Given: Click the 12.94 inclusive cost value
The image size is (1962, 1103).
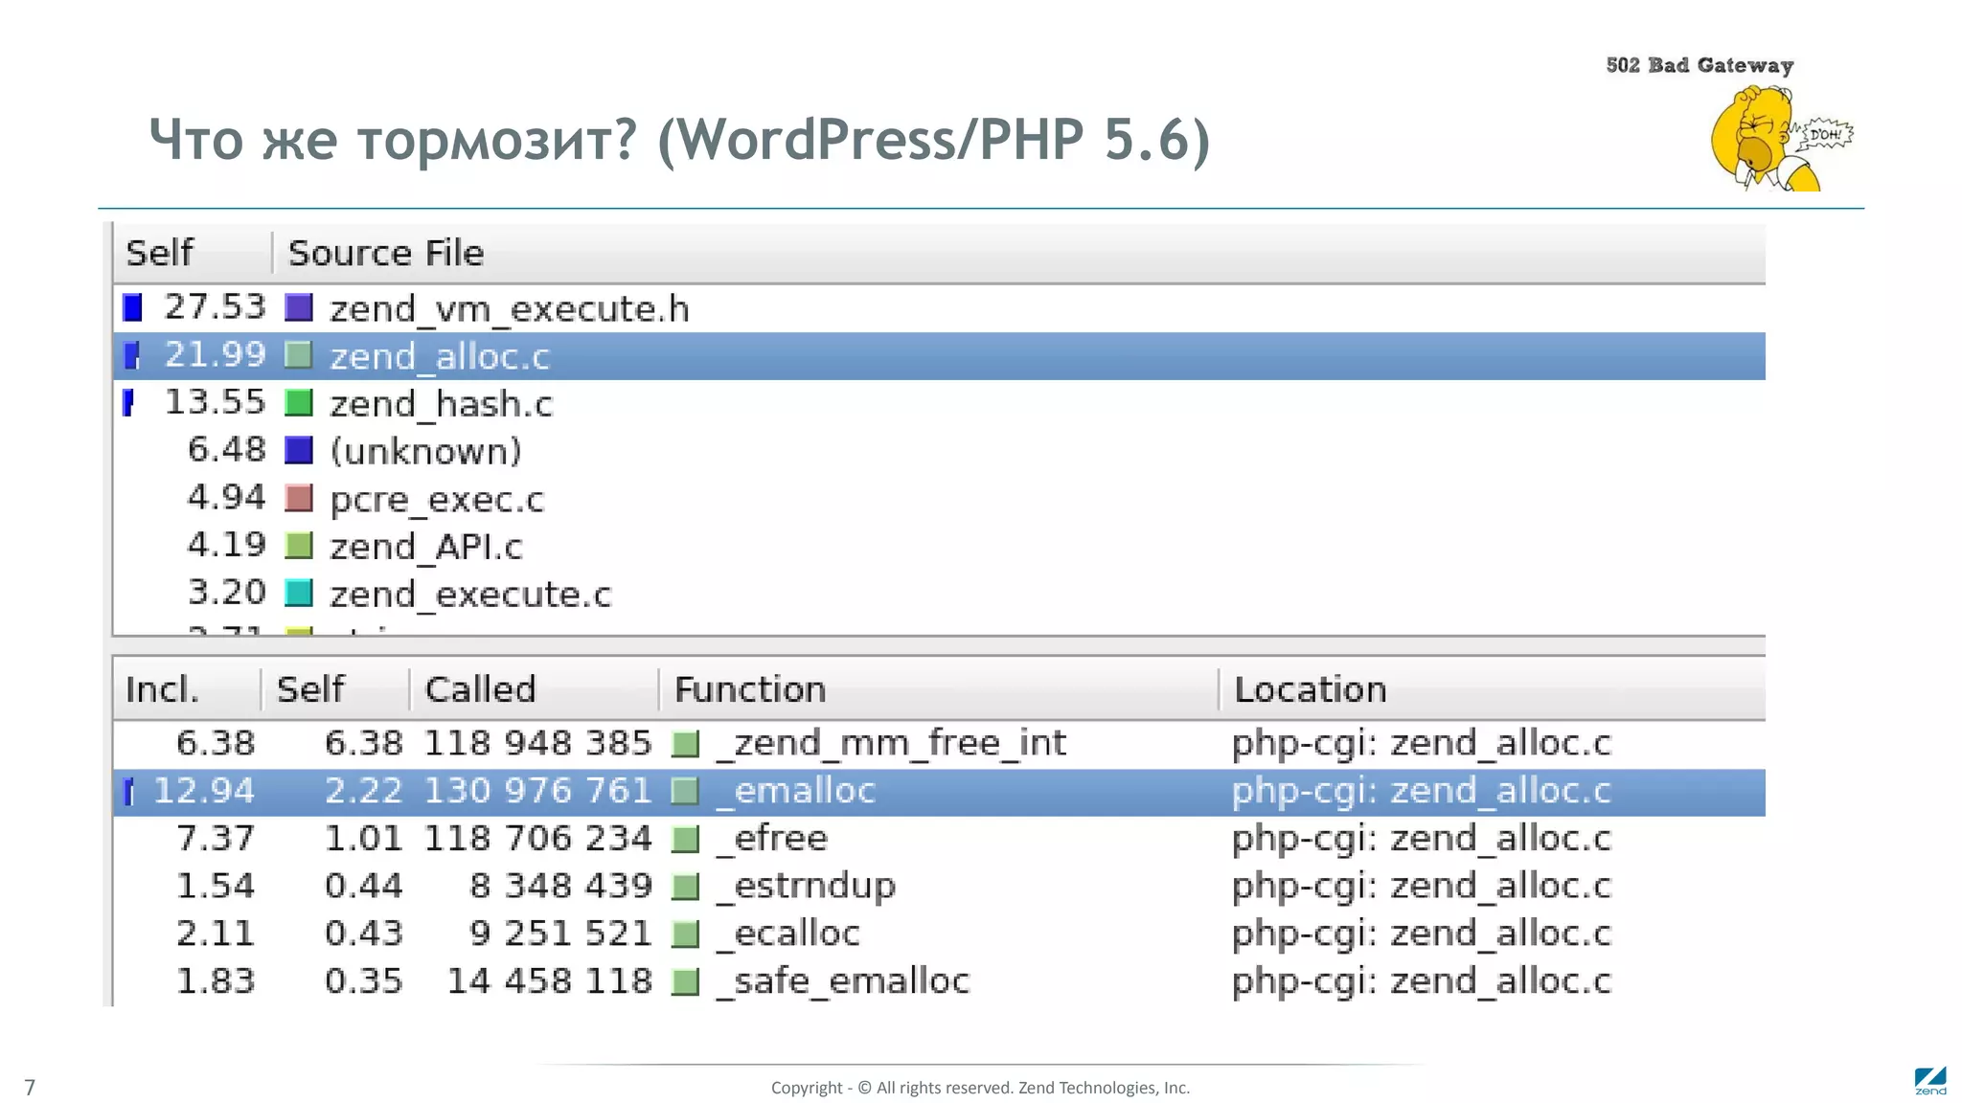Looking at the screenshot, I should point(204,791).
